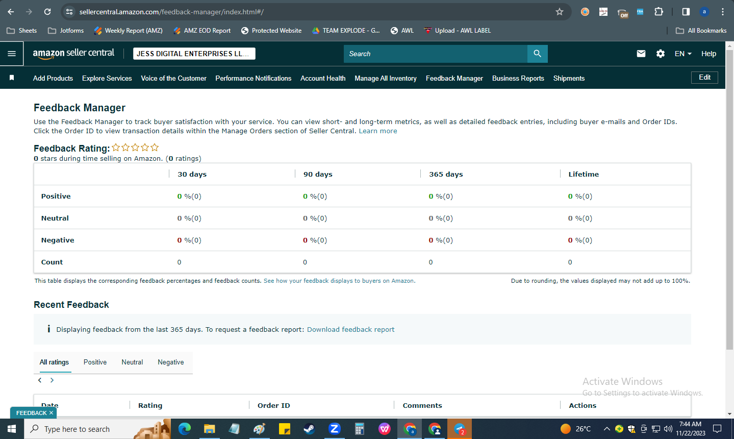Click the search magnifier button
Image resolution: width=734 pixels, height=439 pixels.
[x=537, y=54]
